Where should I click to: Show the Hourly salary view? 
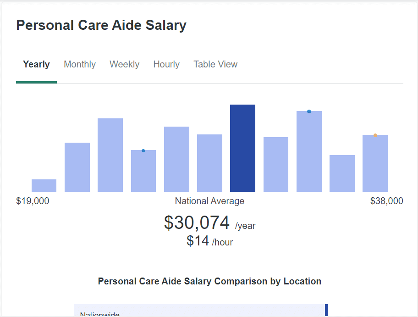(x=166, y=65)
